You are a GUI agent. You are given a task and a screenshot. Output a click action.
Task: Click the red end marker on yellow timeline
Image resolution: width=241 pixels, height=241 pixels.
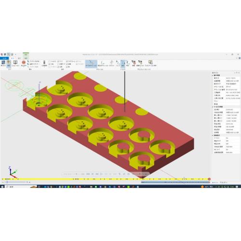pyautogui.click(x=209, y=179)
